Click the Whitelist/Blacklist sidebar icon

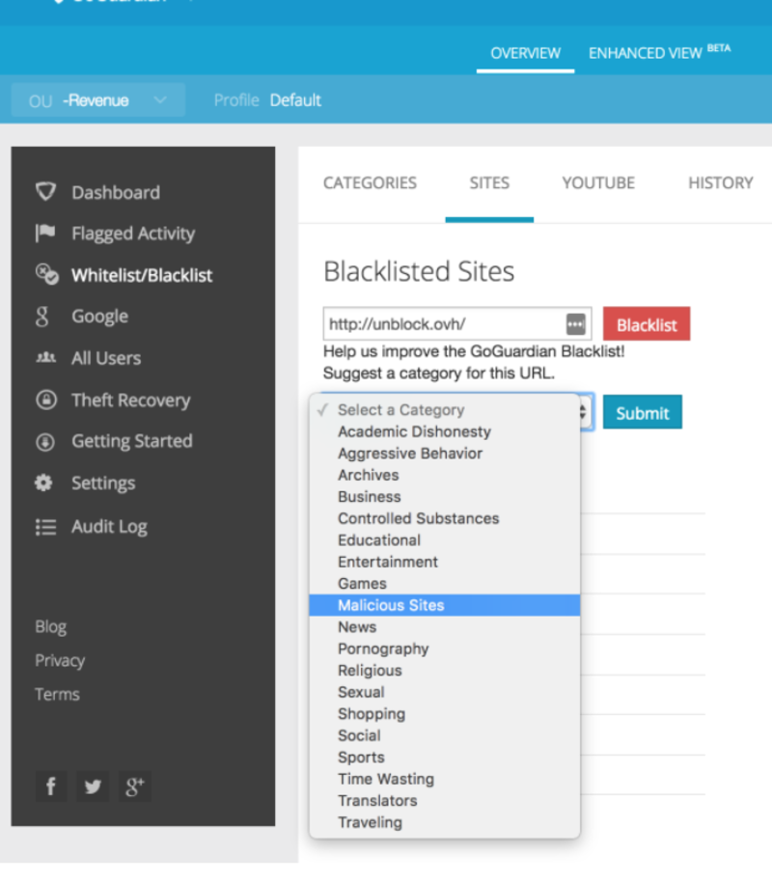46,274
